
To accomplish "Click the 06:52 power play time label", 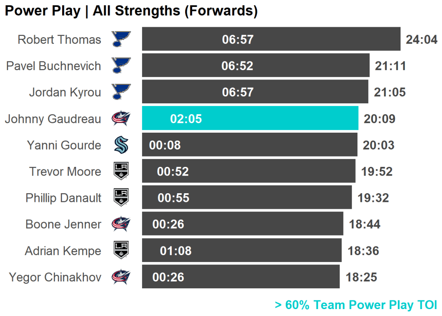I will pyautogui.click(x=237, y=66).
